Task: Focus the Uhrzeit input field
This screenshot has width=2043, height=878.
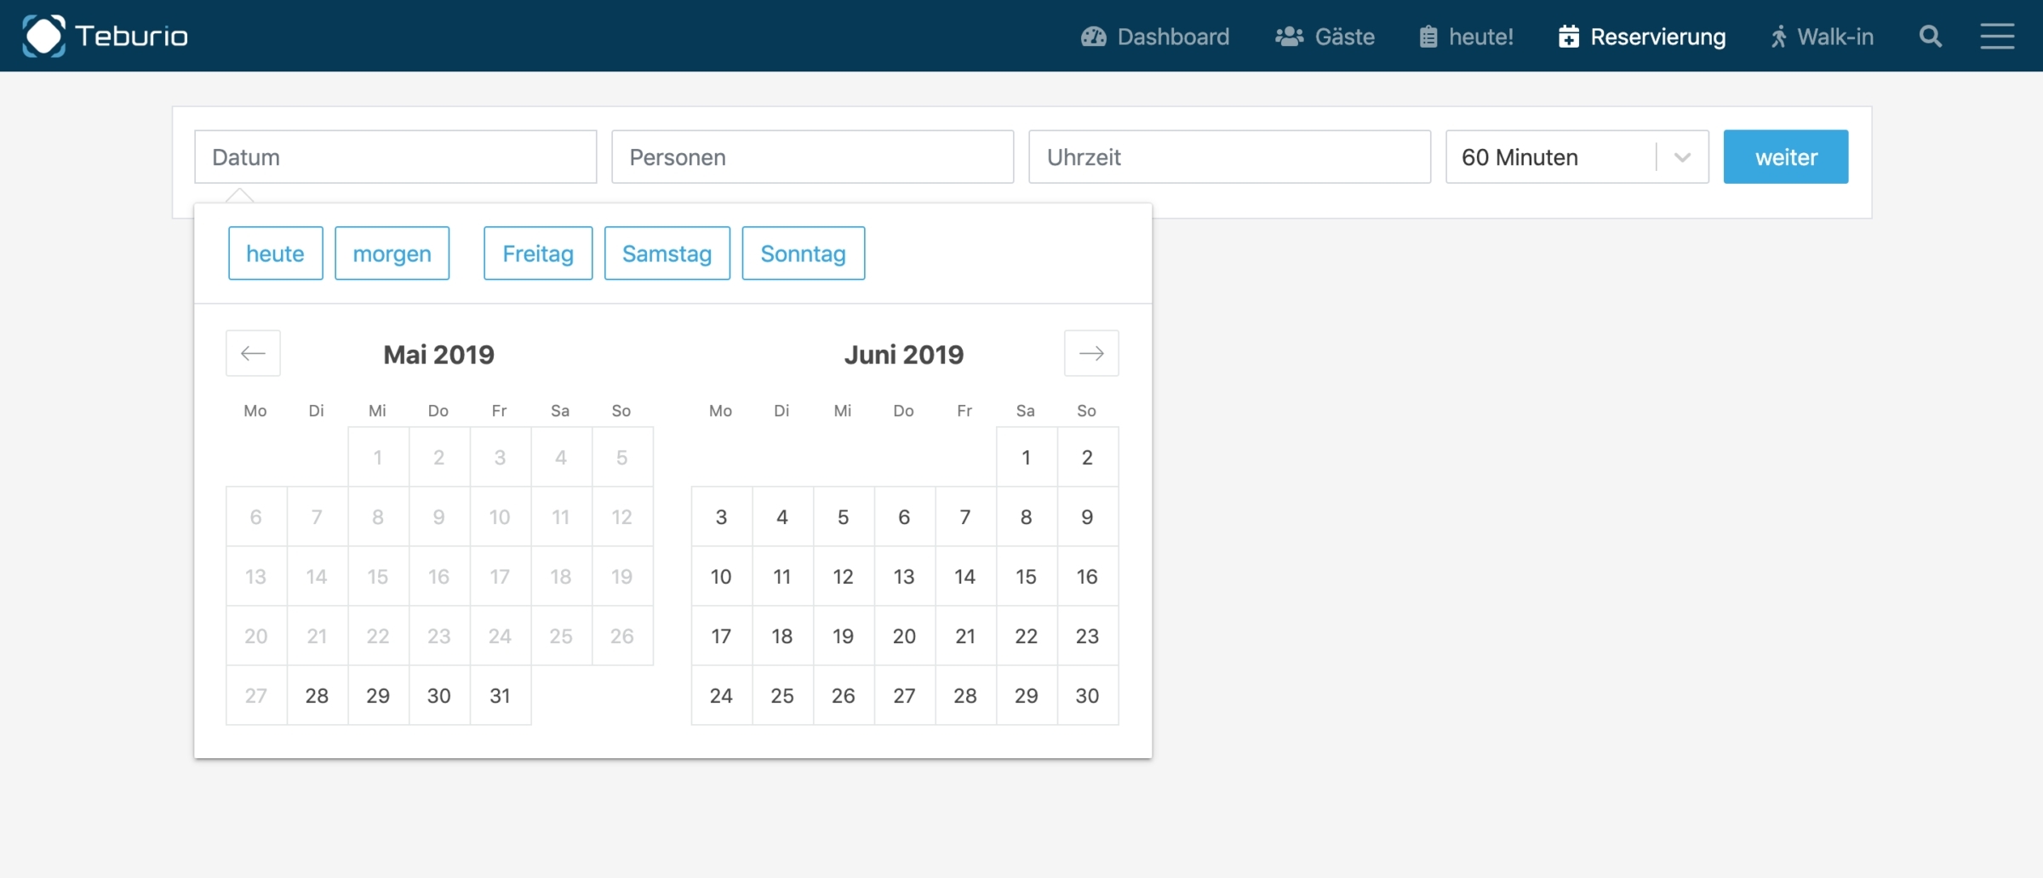Action: click(1229, 157)
